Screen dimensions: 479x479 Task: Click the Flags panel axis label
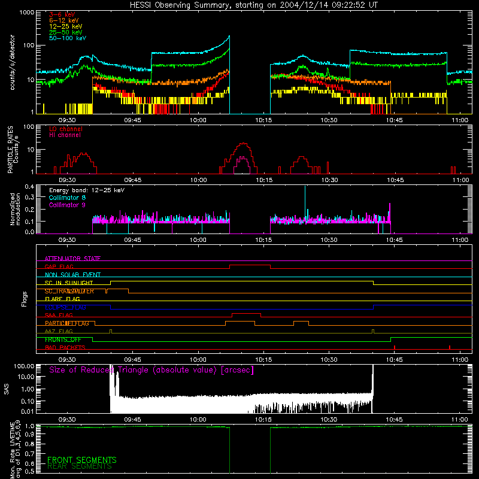(x=25, y=299)
